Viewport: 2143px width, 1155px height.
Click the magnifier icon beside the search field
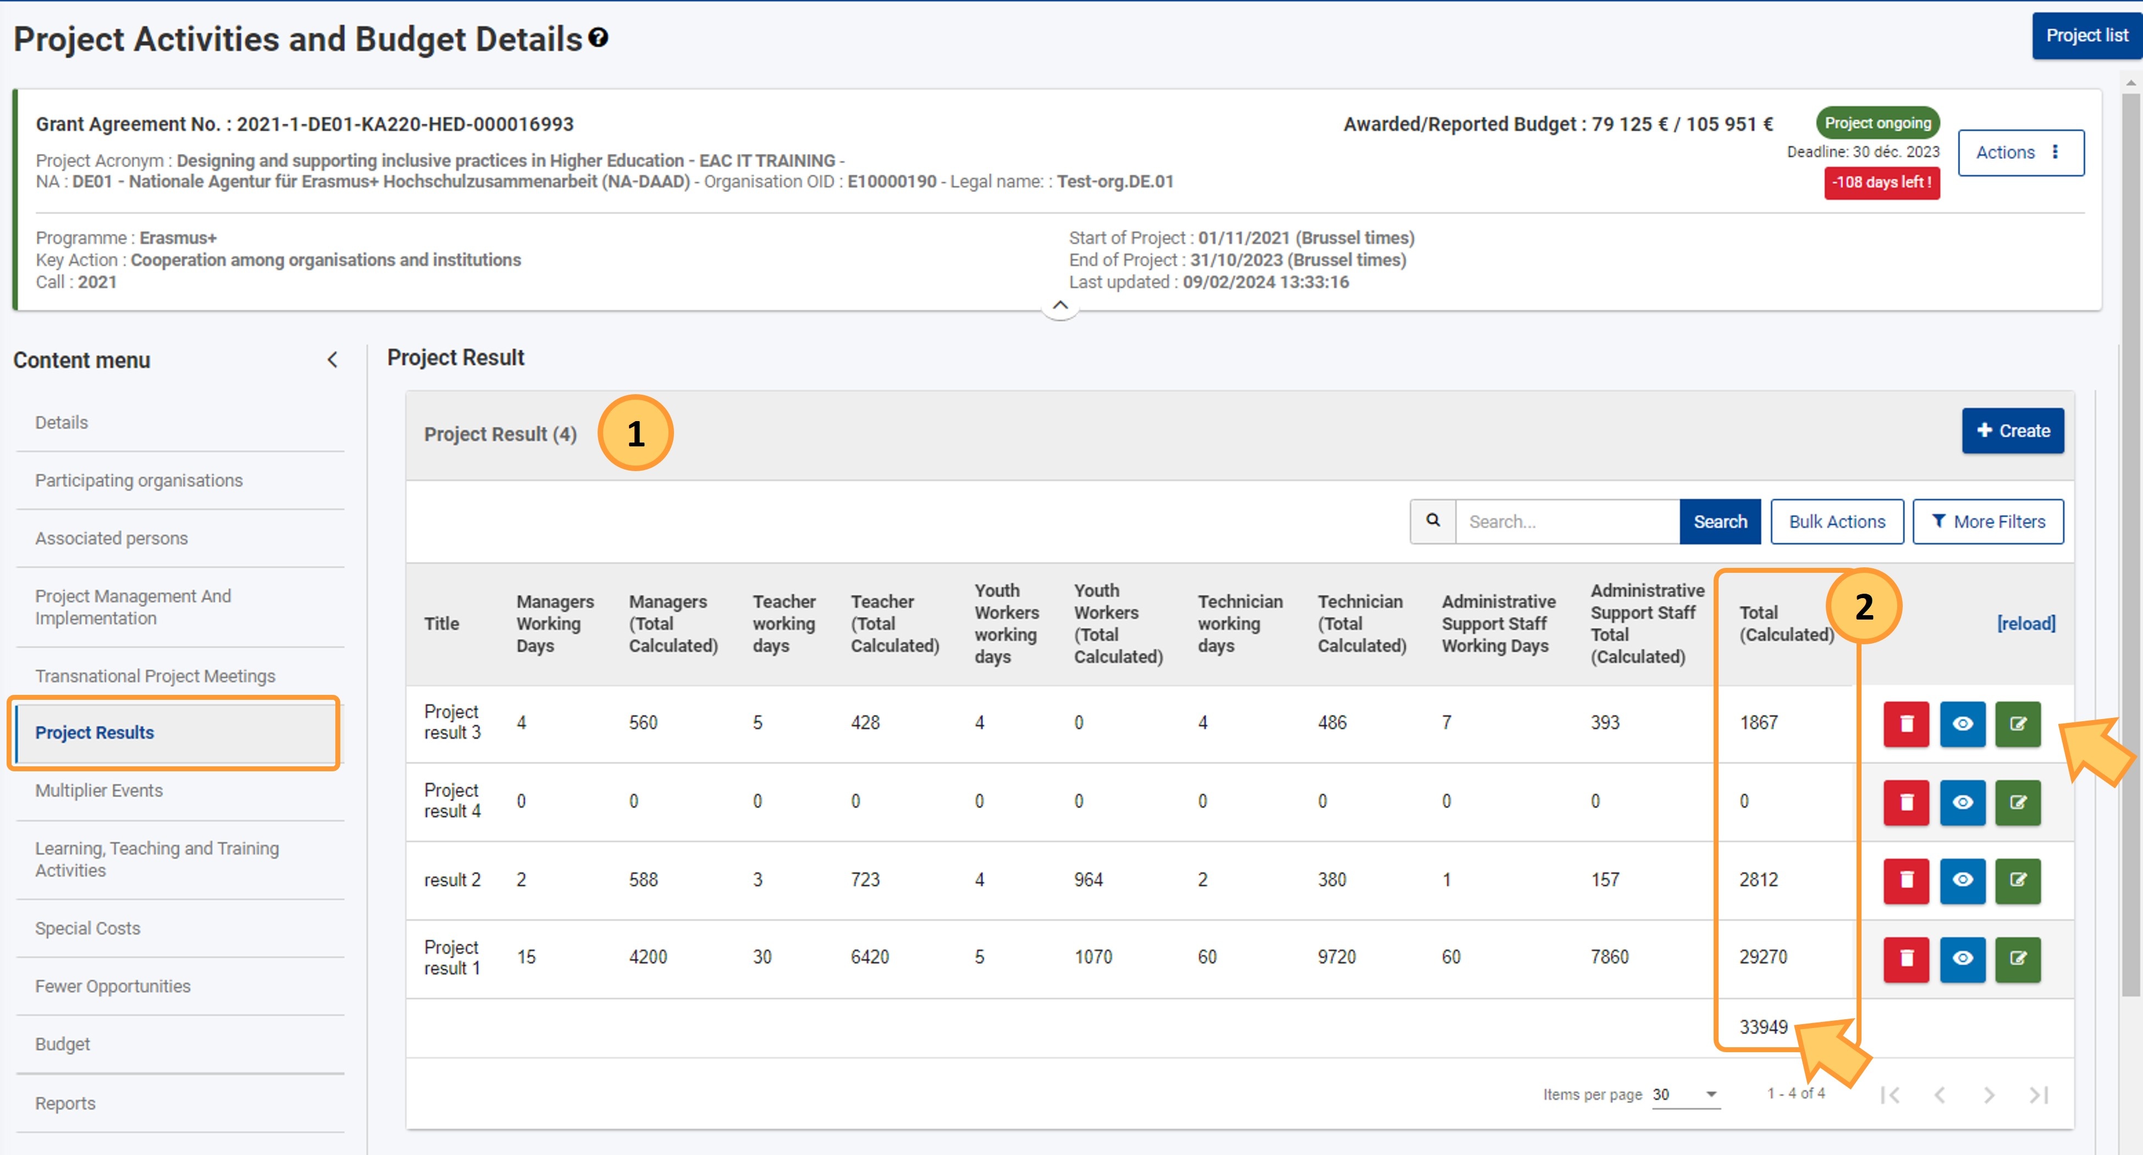point(1433,521)
